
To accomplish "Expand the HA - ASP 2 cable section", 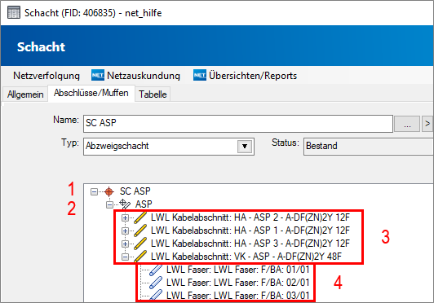I will pos(125,217).
